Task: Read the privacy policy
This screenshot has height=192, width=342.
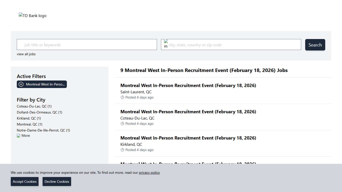Action: pyautogui.click(x=149, y=172)
